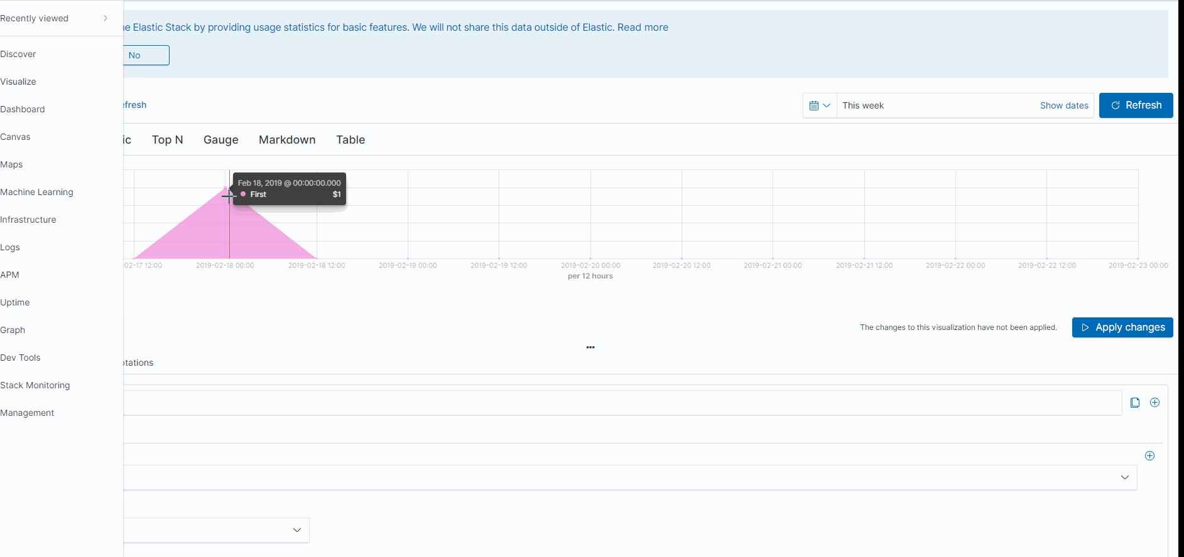Open the wide aggregation dropdown

tap(630, 477)
